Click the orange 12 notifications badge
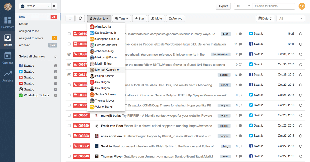 pyautogui.click(x=301, y=6)
